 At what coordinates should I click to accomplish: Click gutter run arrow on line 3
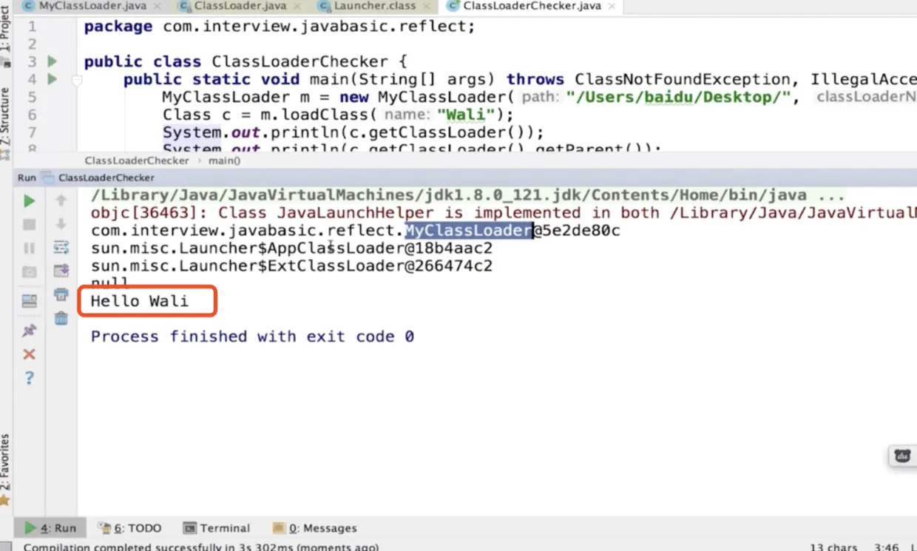52,61
